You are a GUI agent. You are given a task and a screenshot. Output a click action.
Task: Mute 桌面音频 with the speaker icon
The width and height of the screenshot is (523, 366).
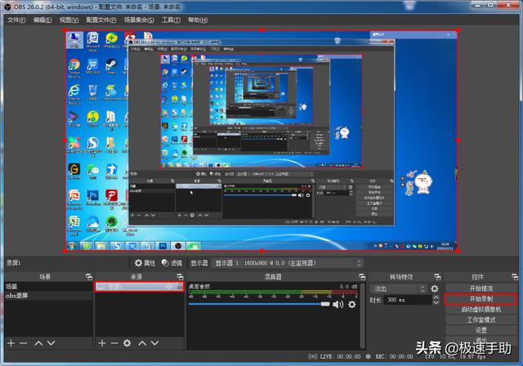pos(337,304)
